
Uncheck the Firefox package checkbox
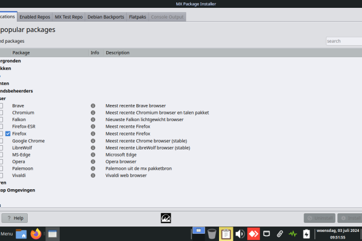pyautogui.click(x=8, y=134)
